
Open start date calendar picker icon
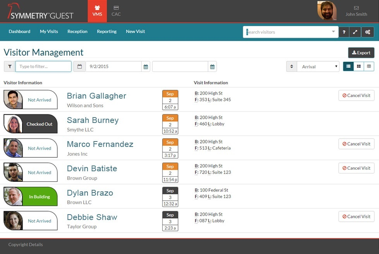click(146, 66)
